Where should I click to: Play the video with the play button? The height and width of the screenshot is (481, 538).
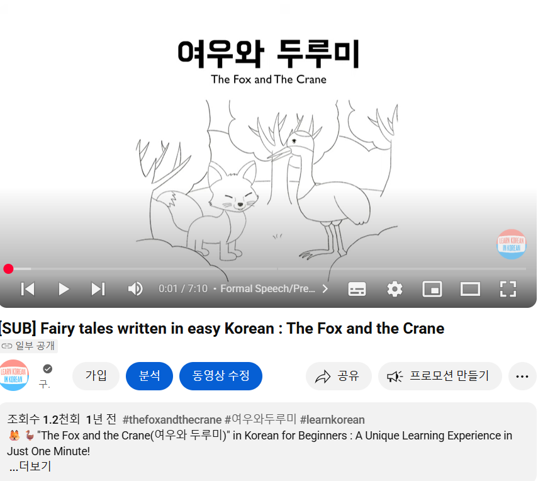pyautogui.click(x=64, y=289)
